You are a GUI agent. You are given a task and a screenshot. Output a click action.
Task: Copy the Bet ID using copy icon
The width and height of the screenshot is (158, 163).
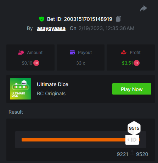pyautogui.click(x=118, y=19)
